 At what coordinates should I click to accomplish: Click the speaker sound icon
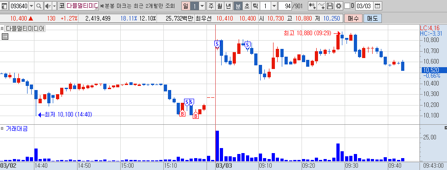pos(48,5)
